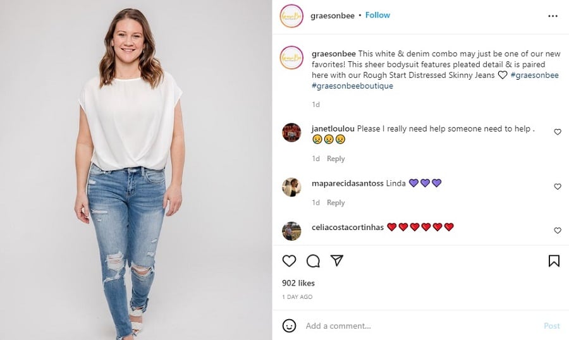Like the post with the heart icon

pyautogui.click(x=289, y=261)
